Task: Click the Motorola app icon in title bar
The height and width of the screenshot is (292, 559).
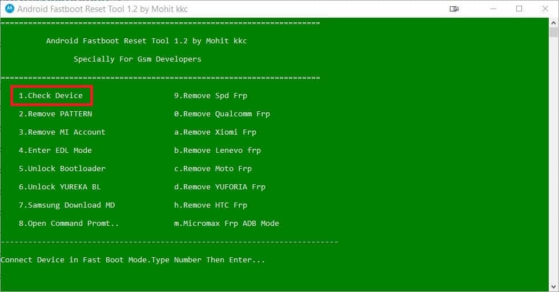Action: 10,9
